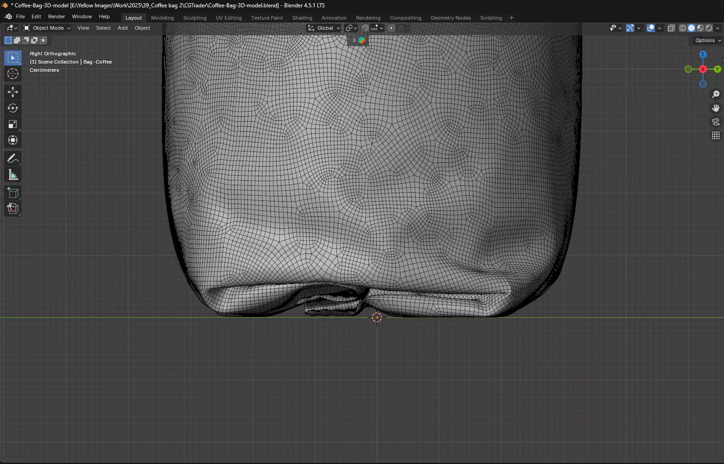Viewport: 724px width, 464px height.
Task: Set selection mode to Extend
Action: tap(17, 40)
